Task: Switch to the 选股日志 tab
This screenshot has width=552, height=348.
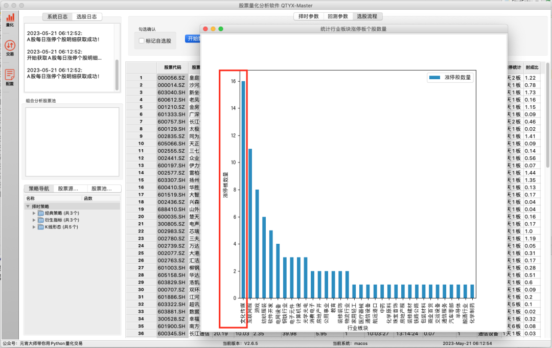Action: (86, 16)
